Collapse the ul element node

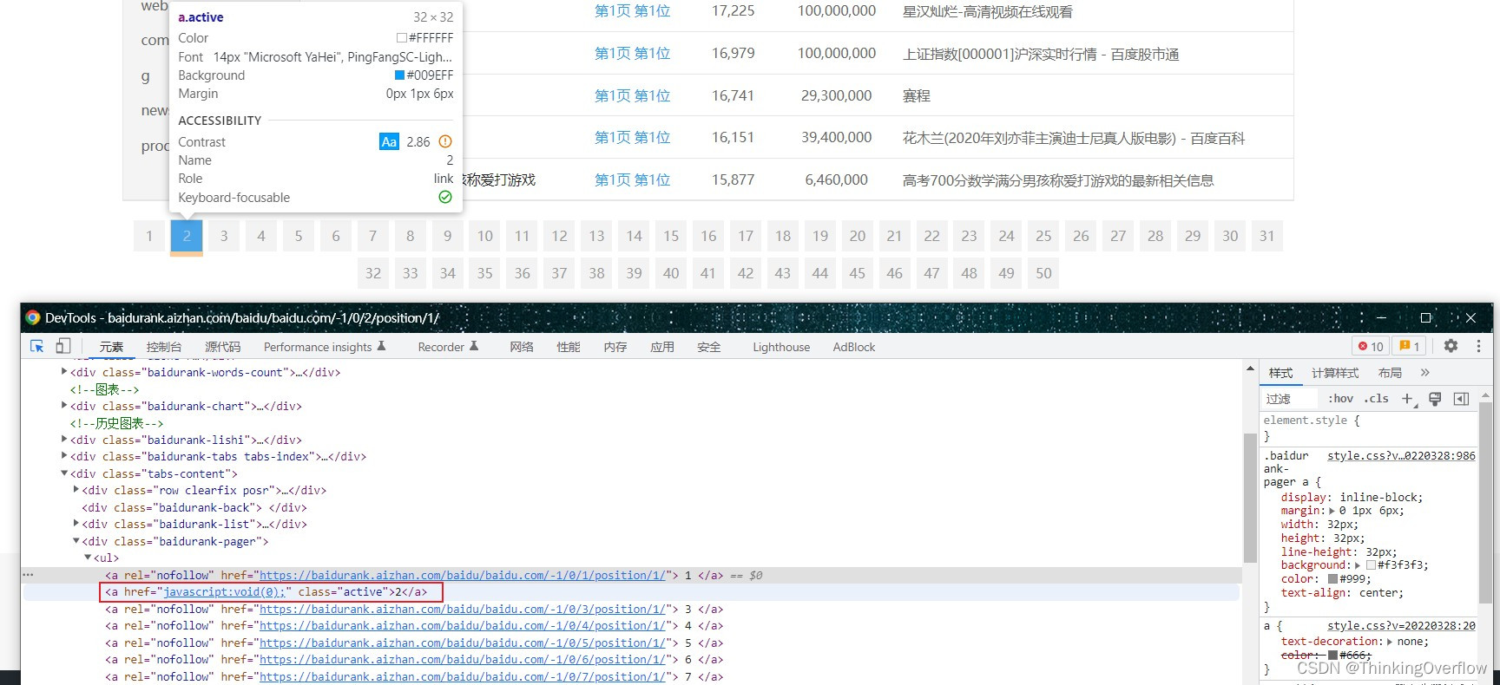click(x=88, y=558)
